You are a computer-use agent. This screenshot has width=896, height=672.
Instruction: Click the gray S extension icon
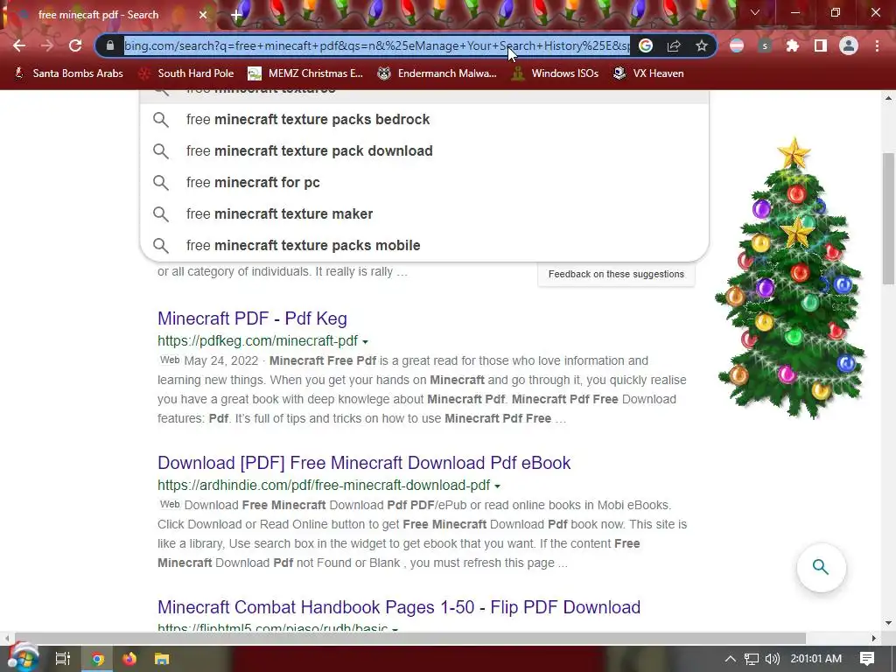pyautogui.click(x=765, y=45)
